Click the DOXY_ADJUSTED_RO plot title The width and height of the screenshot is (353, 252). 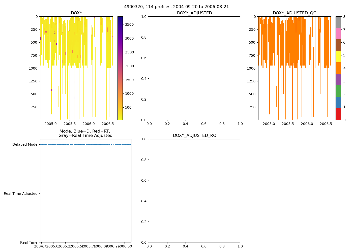(x=194, y=136)
